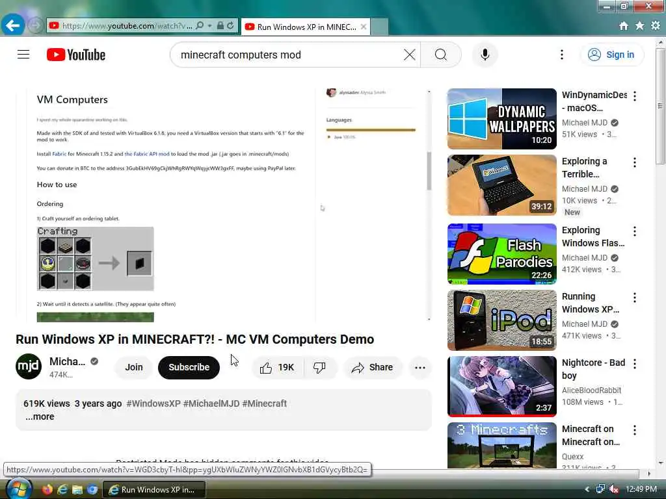Viewport: 666px width, 499px height.
Task: Open options menu for WinDynamicDes video
Action: [635, 96]
